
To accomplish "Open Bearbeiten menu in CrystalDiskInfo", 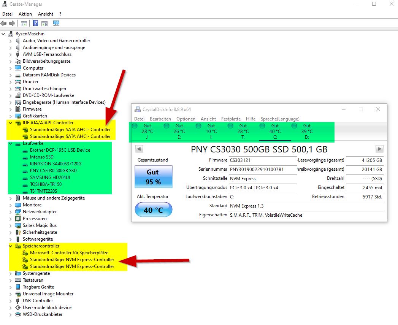I will tap(160, 119).
